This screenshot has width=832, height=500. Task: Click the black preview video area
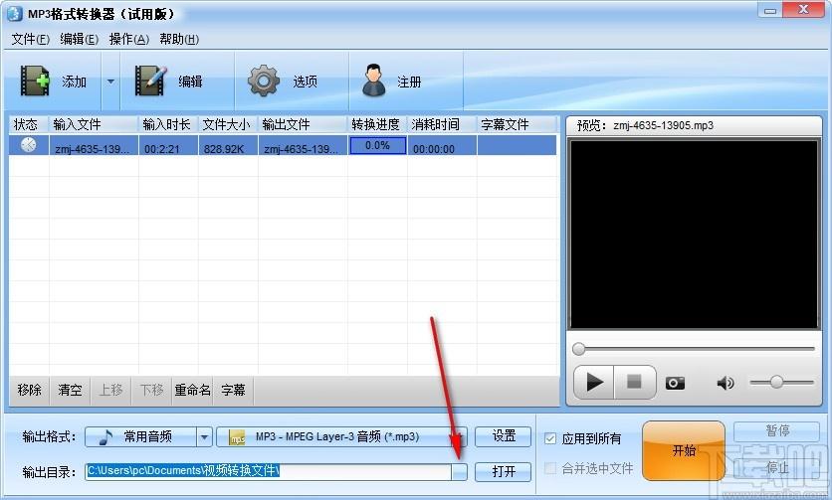694,235
